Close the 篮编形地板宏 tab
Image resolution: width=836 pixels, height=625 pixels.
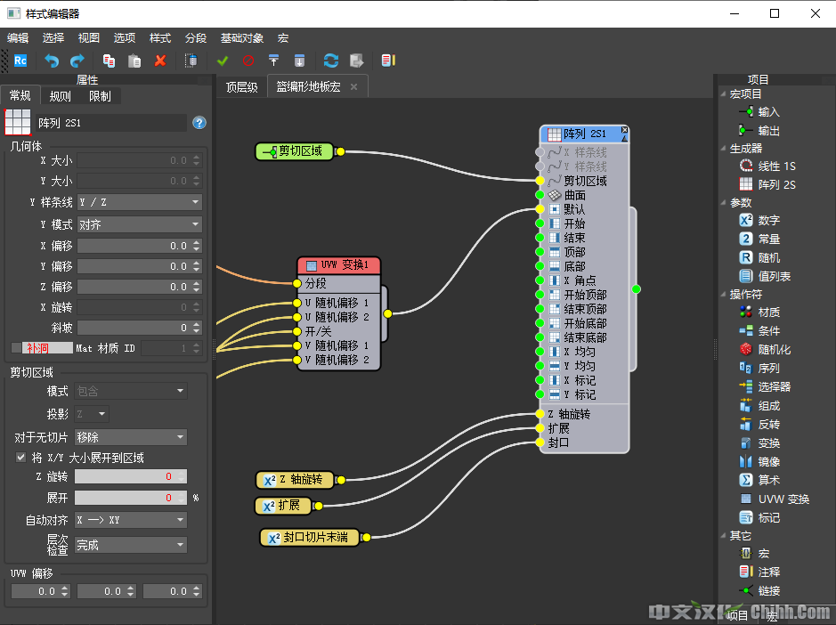[x=353, y=87]
